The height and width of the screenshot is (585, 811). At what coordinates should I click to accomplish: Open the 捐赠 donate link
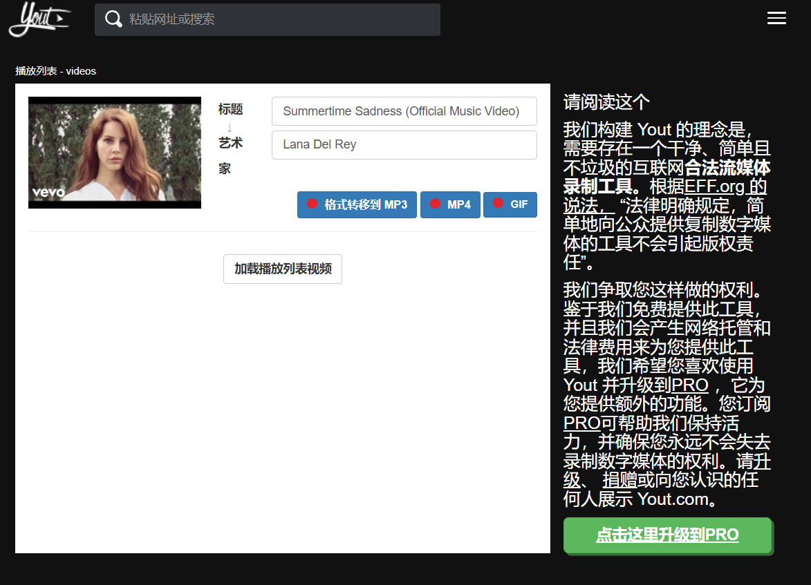point(619,480)
